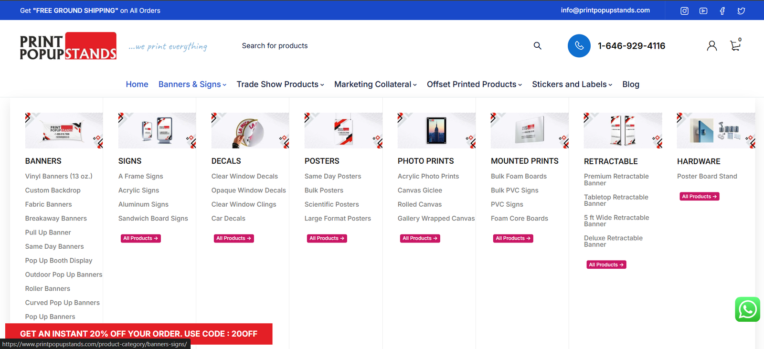This screenshot has height=349, width=764.
Task: Open the SIGNS category heading
Action: (x=130, y=161)
